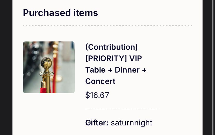
Task: Select the gifter name saturnnight
Action: (132, 123)
